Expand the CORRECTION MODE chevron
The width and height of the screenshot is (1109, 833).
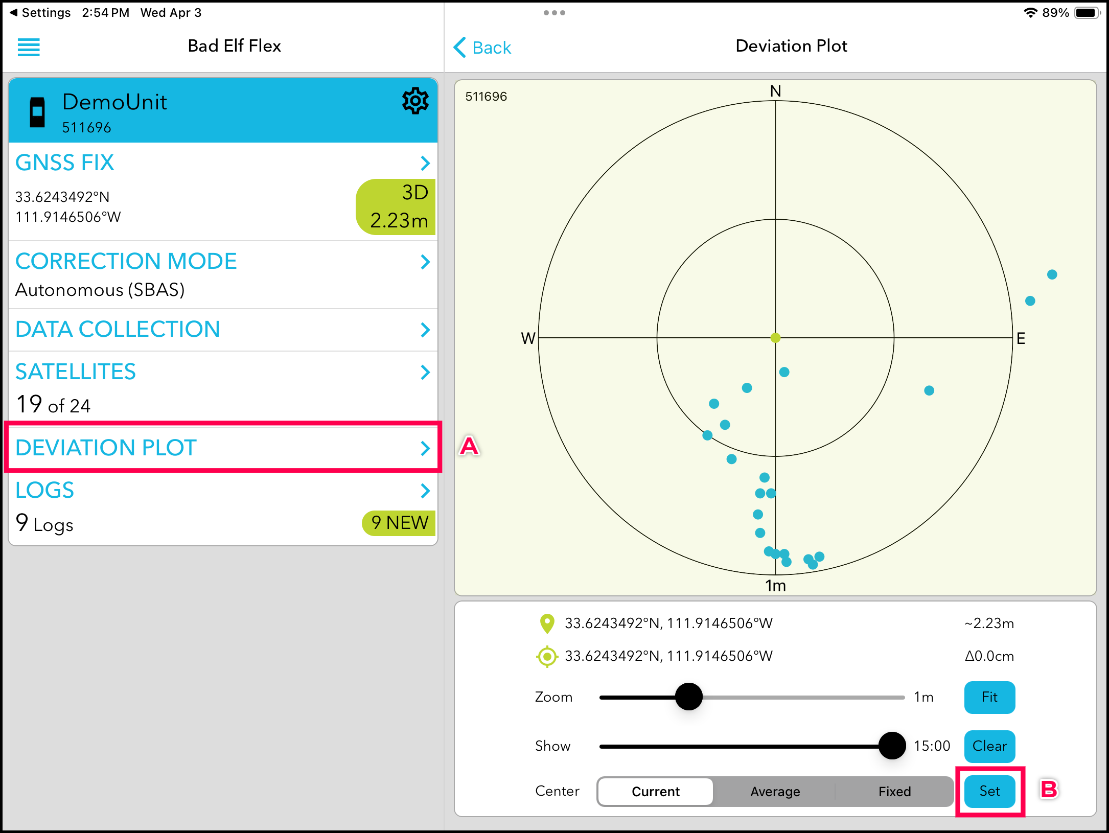coord(425,262)
